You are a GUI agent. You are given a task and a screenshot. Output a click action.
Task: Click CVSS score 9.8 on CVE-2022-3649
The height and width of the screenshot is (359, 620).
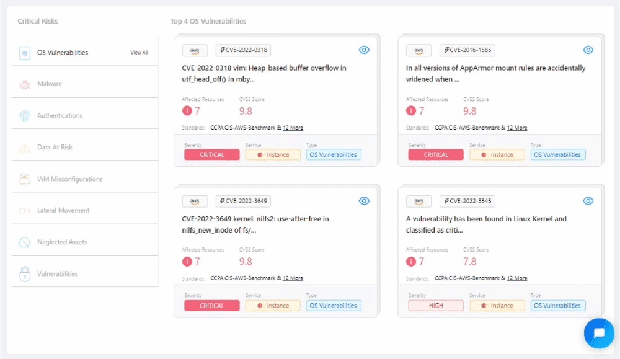(x=246, y=261)
